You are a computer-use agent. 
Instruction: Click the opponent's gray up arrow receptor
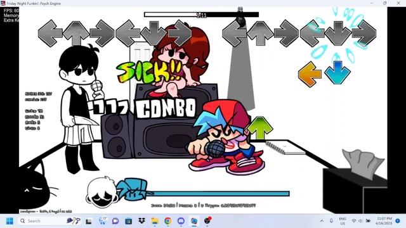click(x=76, y=33)
